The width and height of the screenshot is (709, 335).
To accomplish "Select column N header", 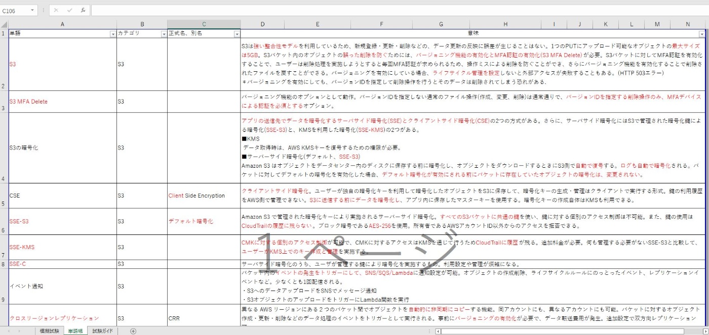I will [688, 24].
